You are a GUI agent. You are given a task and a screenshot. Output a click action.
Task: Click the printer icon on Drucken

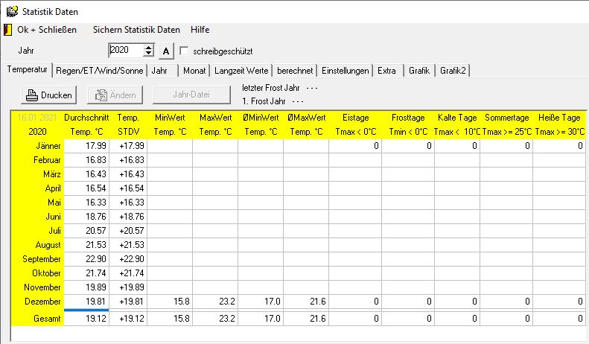32,95
